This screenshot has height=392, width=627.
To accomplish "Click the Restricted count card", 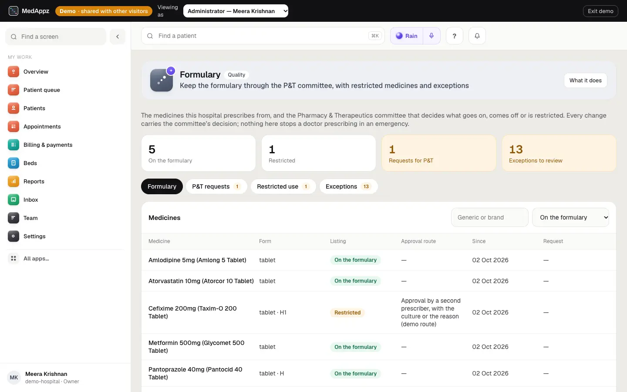I will (x=319, y=153).
